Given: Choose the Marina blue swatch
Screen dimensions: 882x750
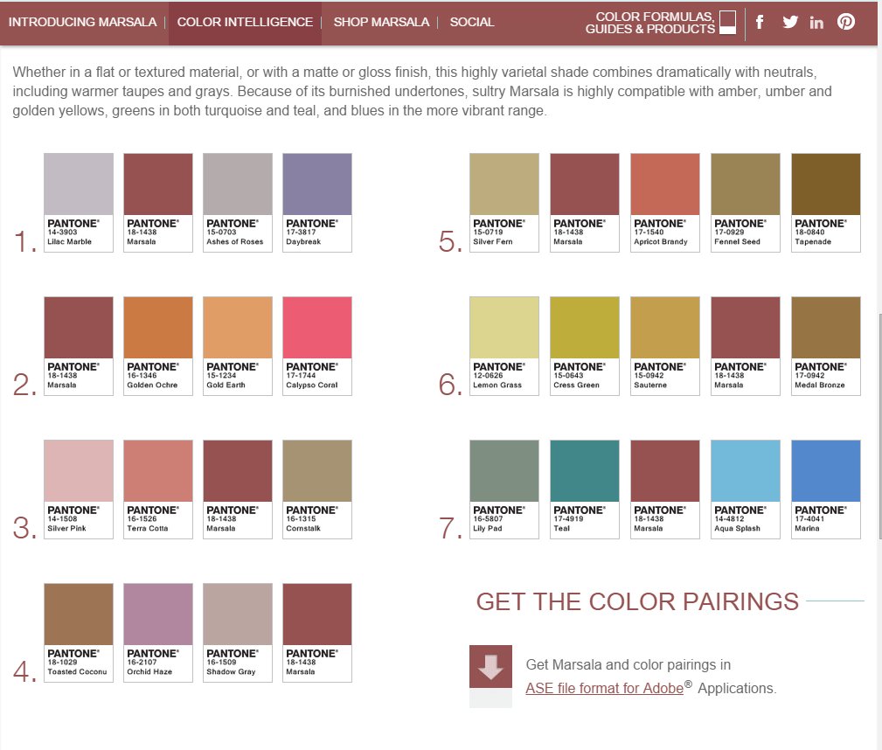Looking at the screenshot, I should point(826,490).
